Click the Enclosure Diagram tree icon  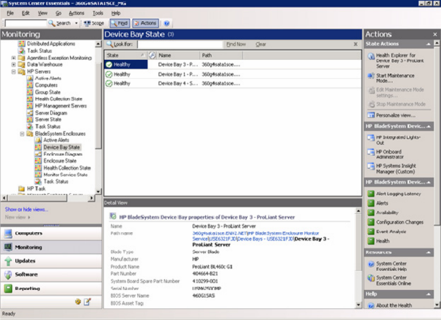click(x=39, y=154)
